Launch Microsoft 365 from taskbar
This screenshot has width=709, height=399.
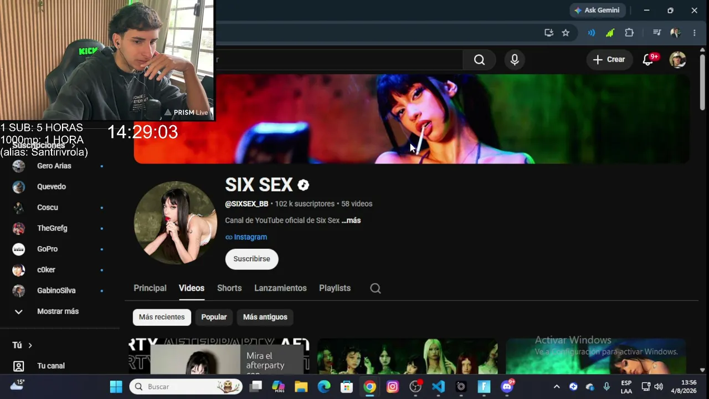click(x=278, y=386)
